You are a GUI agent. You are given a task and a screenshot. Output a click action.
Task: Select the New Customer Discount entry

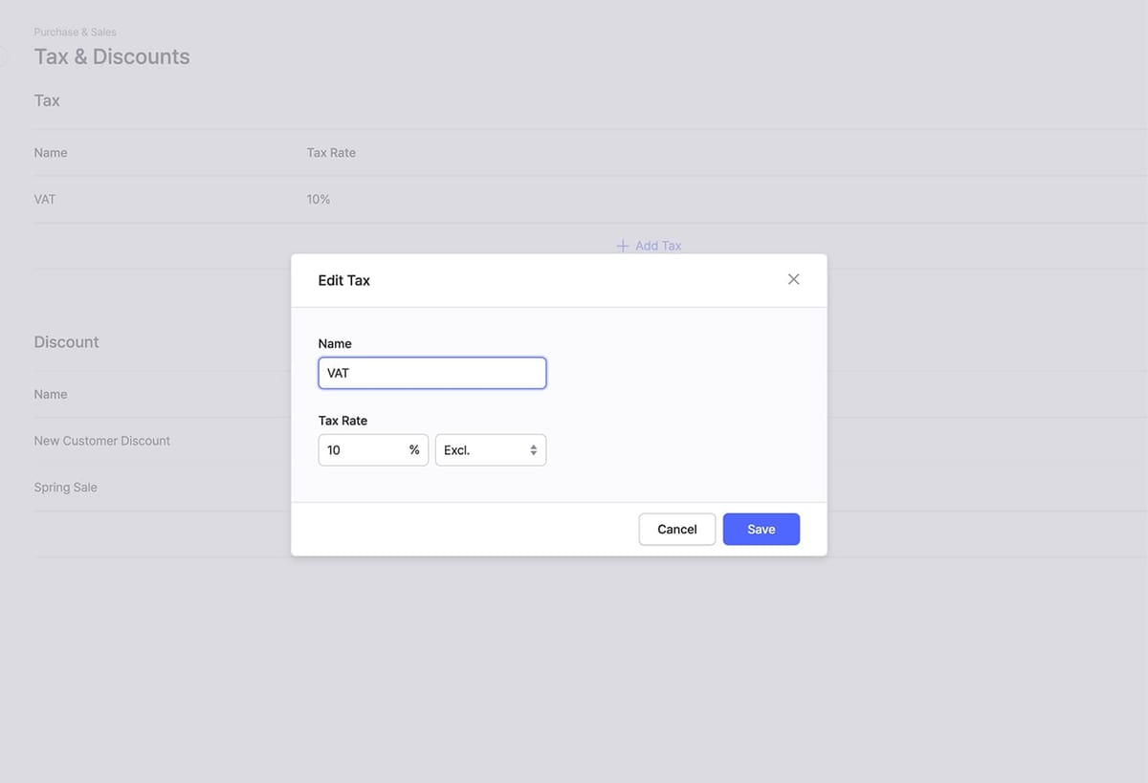coord(101,441)
